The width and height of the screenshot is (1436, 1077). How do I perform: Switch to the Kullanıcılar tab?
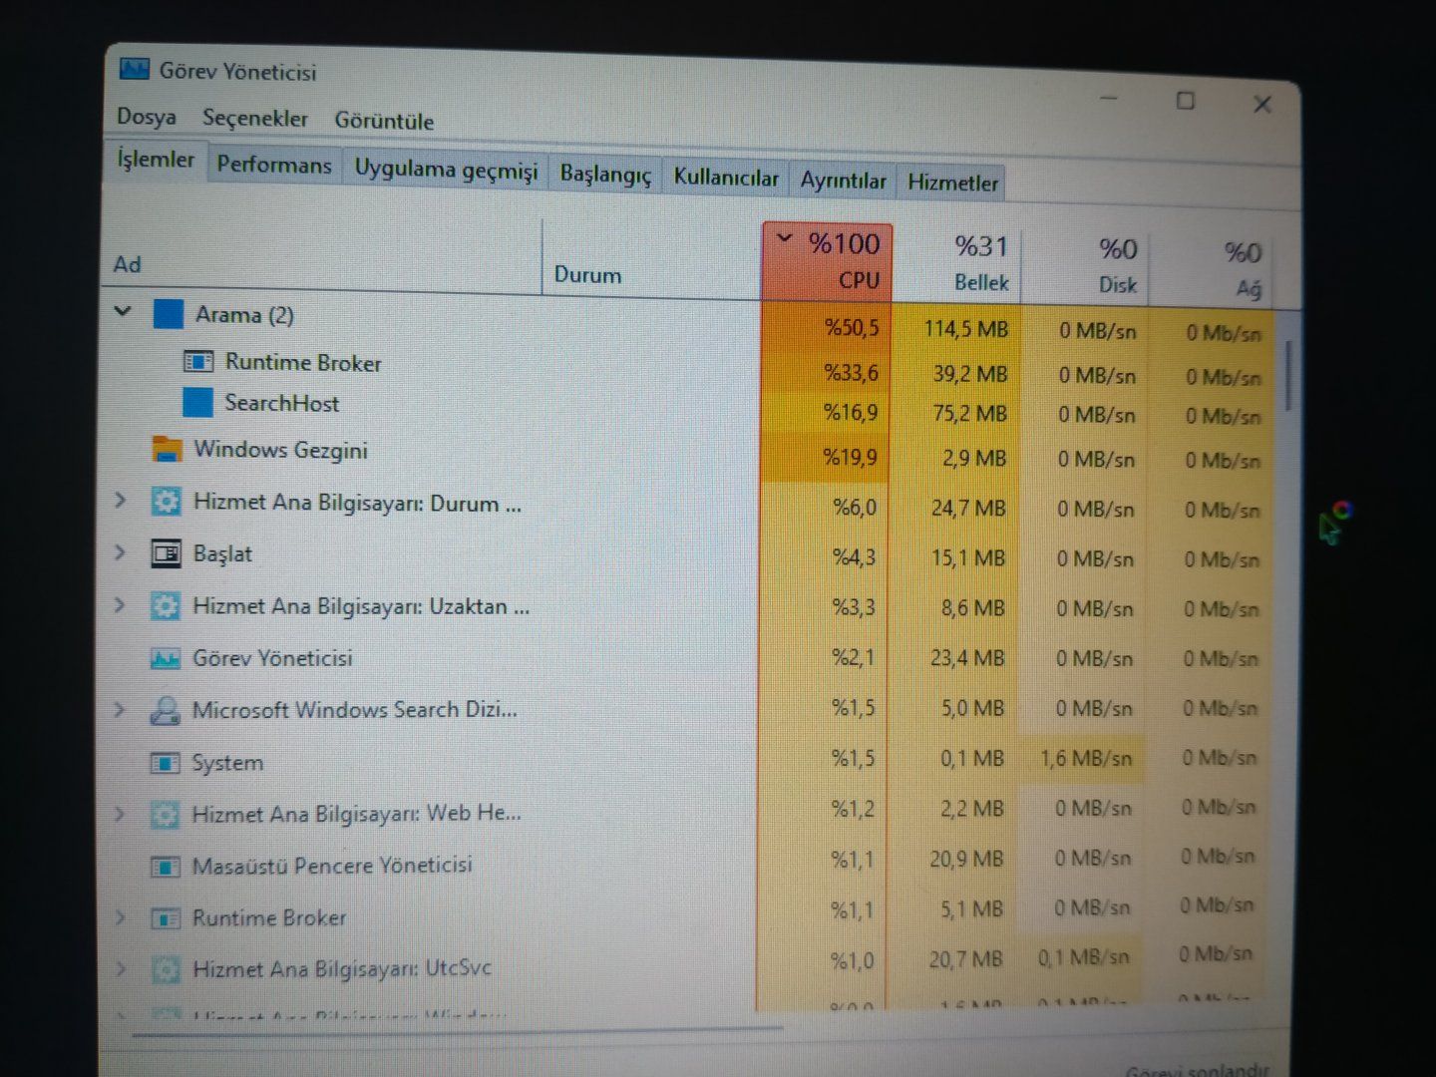(x=726, y=178)
